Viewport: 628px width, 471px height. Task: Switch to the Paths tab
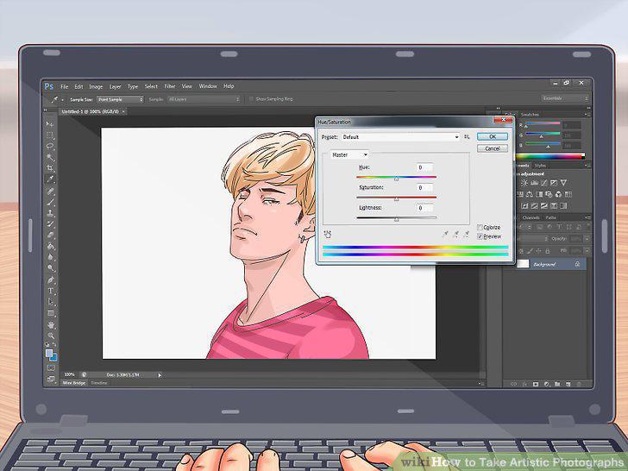550,217
